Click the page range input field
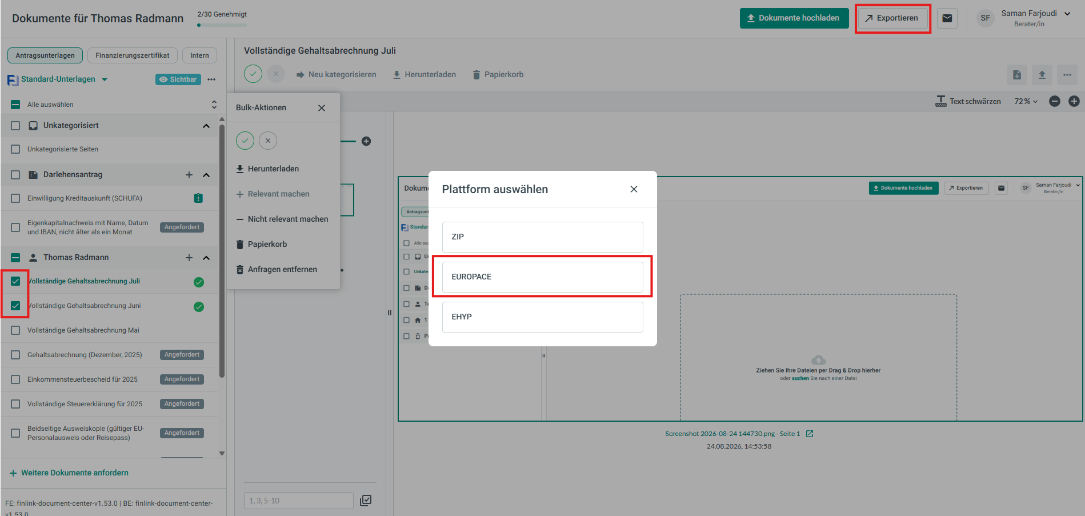The height and width of the screenshot is (516, 1085). coord(299,501)
